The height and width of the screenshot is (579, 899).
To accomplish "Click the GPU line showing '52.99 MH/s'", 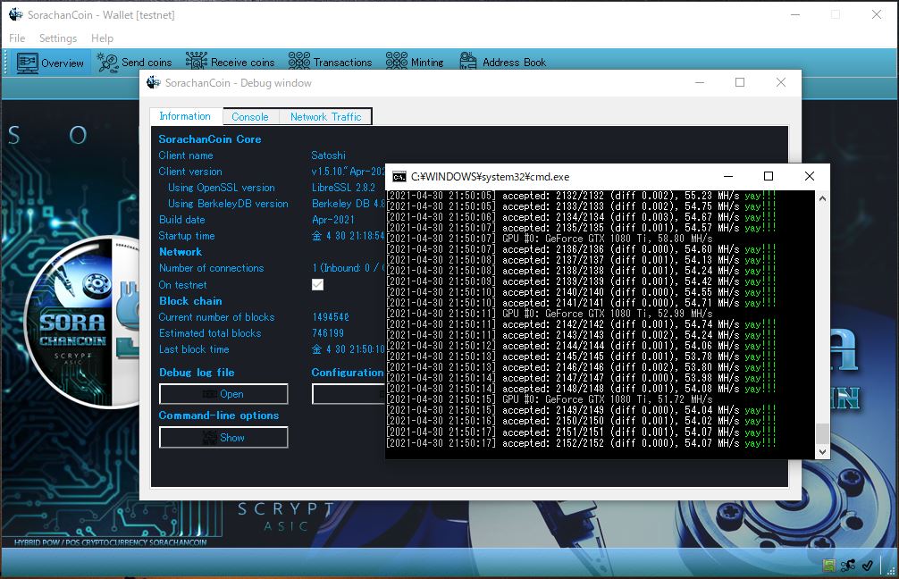I will (x=550, y=314).
